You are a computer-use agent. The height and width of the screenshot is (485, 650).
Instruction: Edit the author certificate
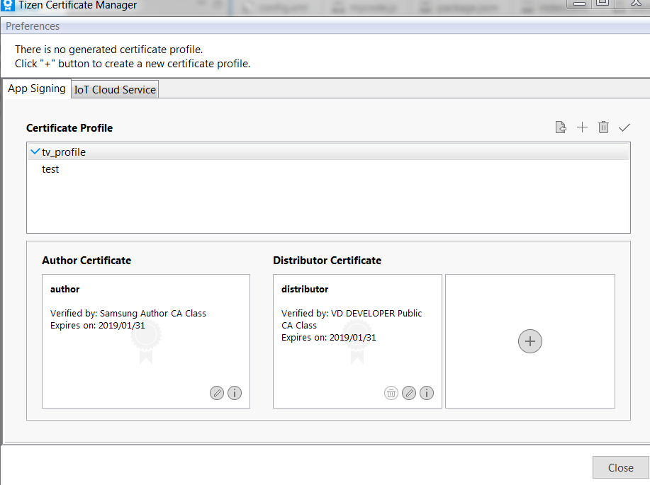click(x=217, y=393)
